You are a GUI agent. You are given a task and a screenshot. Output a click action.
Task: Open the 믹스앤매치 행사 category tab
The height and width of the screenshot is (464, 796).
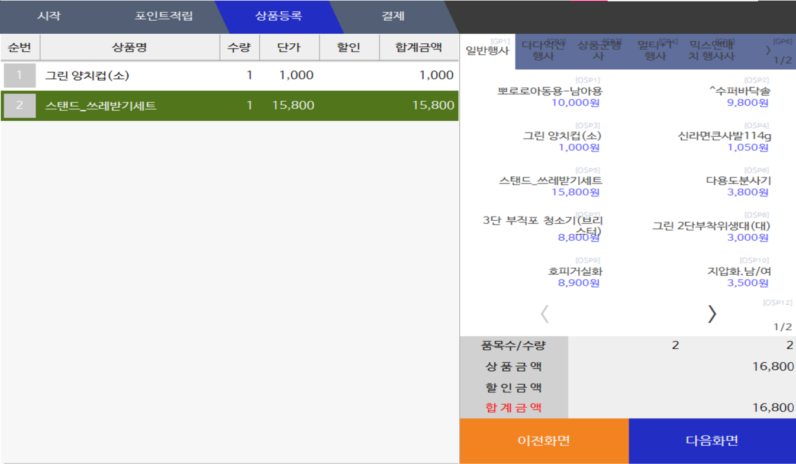[x=711, y=51]
